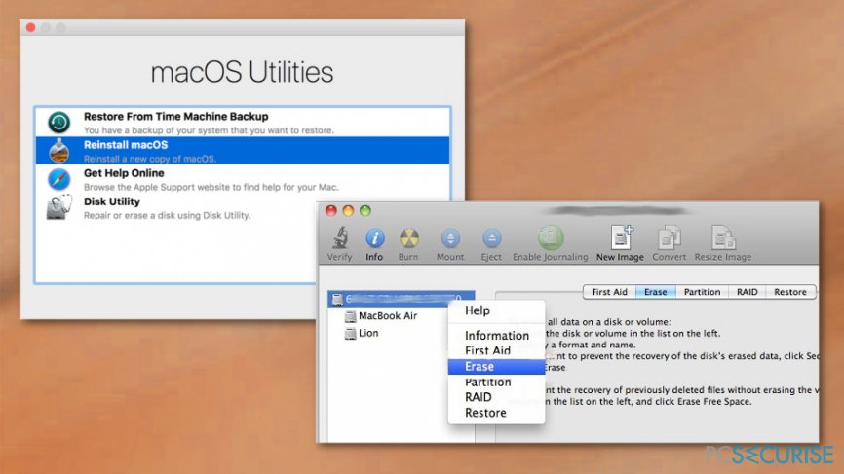
Task: Choose RAID in the context menu
Action: pos(496,397)
